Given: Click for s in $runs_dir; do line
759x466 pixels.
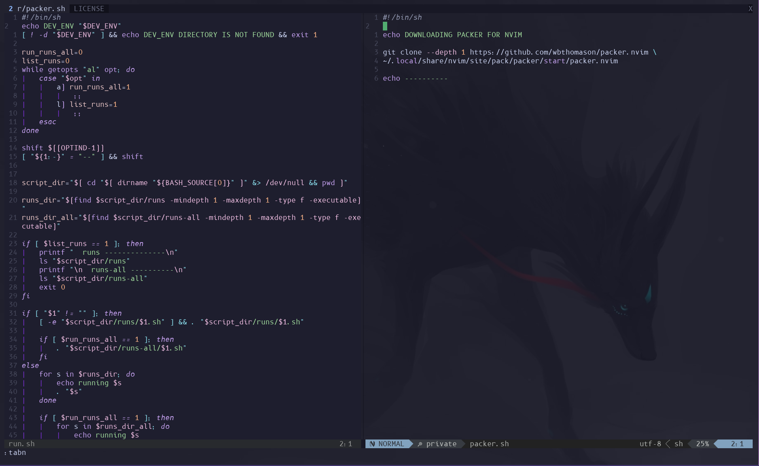Looking at the screenshot, I should pyautogui.click(x=87, y=374).
